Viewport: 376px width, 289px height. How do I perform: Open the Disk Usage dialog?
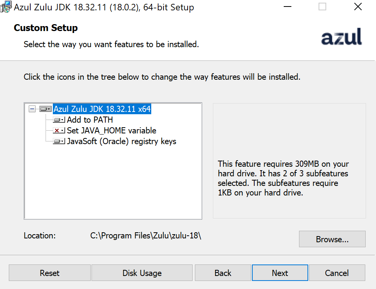click(142, 273)
